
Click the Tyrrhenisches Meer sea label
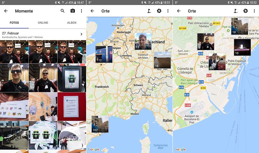[x=161, y=147]
